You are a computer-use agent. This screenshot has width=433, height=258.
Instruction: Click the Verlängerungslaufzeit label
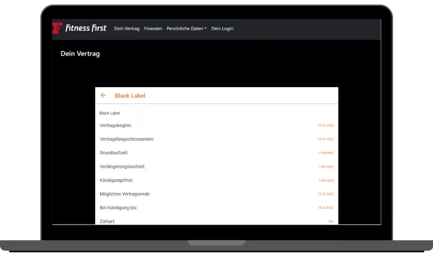point(122,166)
